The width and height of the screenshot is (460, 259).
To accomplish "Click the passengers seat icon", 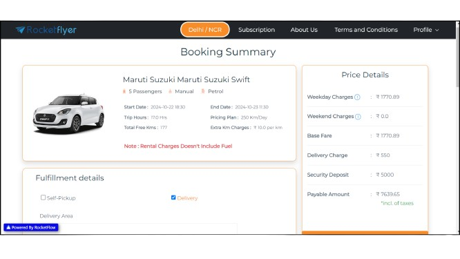I will click(124, 91).
